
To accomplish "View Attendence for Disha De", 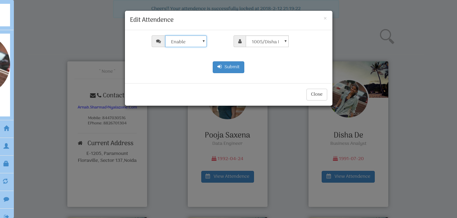I will click(348, 176).
